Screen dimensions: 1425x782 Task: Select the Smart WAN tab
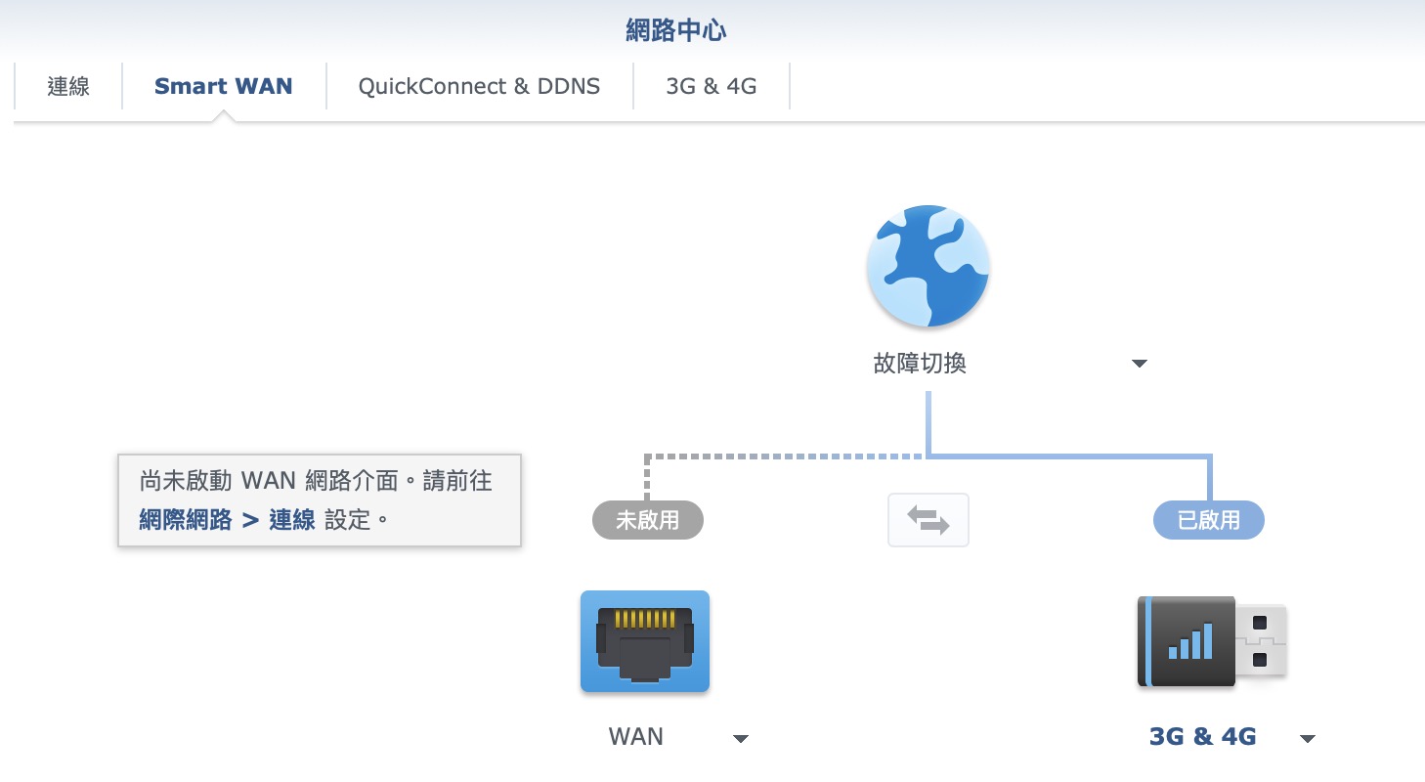pos(223,86)
